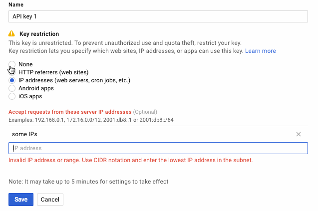Viewport: 318px width, 211px height.
Task: Click the red 'Invalid IP address or range' error
Action: [x=130, y=160]
